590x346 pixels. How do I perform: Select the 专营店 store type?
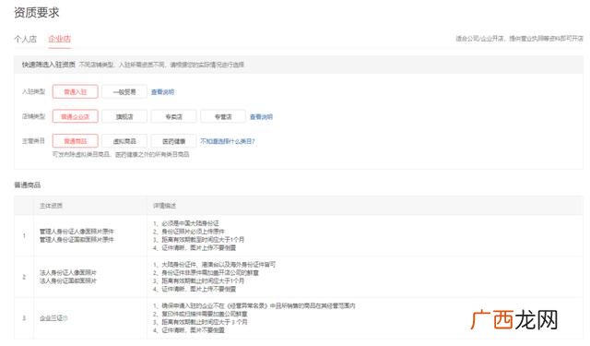(x=223, y=116)
